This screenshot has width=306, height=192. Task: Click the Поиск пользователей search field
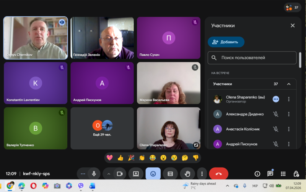[252, 58]
